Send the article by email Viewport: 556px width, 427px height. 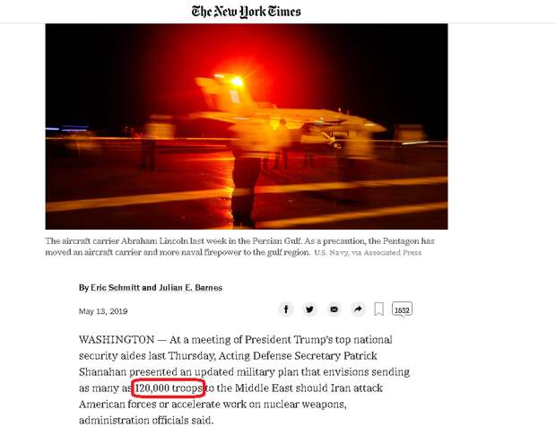click(334, 309)
